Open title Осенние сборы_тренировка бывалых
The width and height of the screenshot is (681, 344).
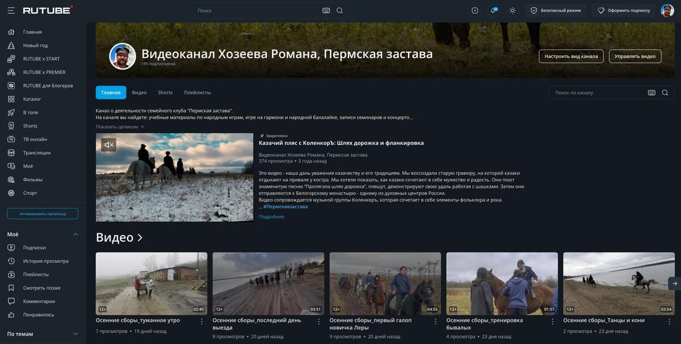click(x=485, y=324)
